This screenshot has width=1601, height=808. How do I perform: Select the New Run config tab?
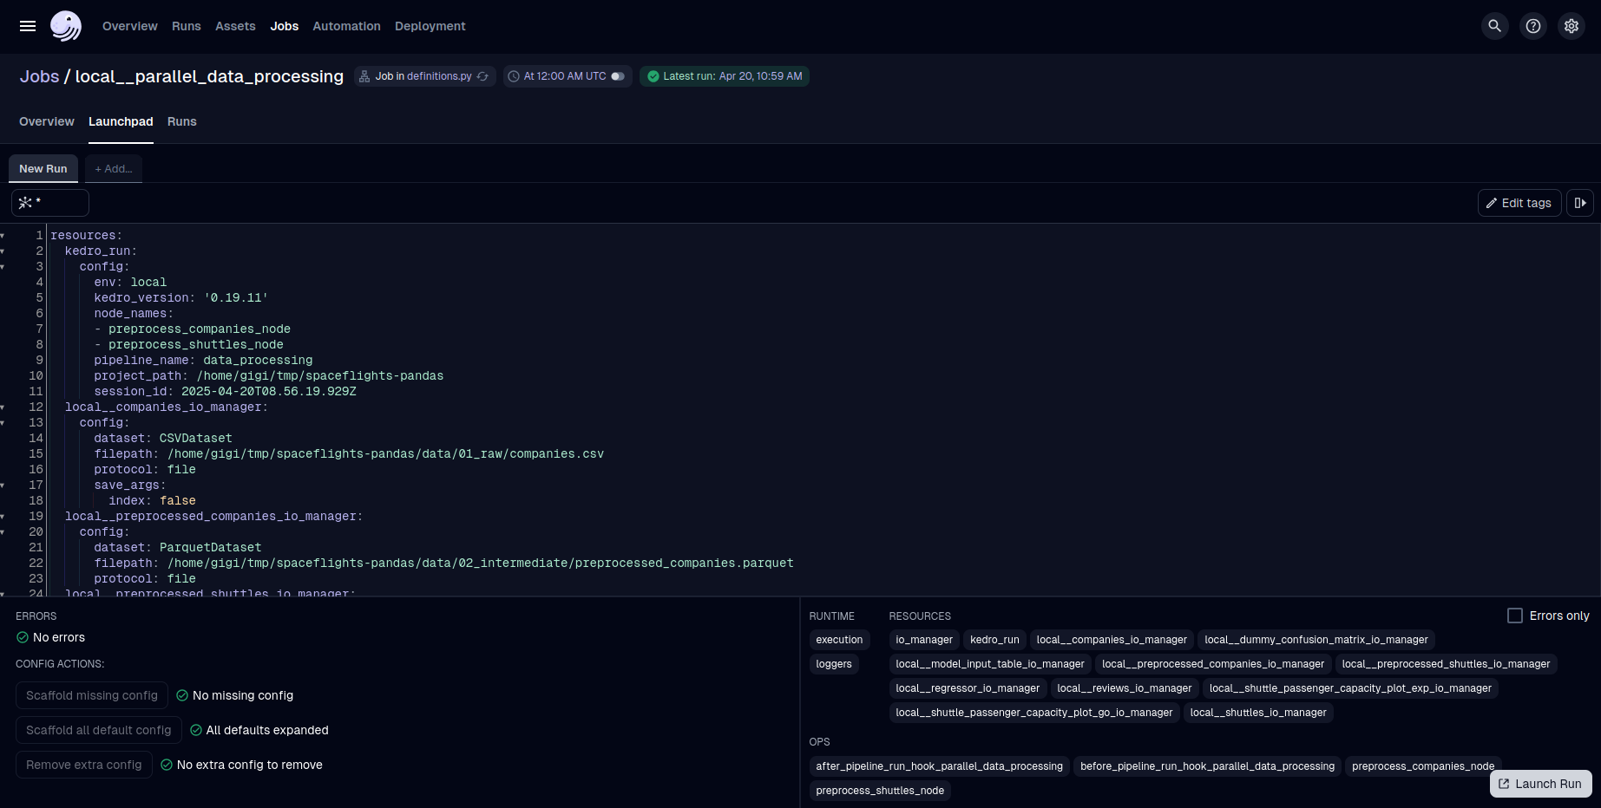(x=43, y=169)
